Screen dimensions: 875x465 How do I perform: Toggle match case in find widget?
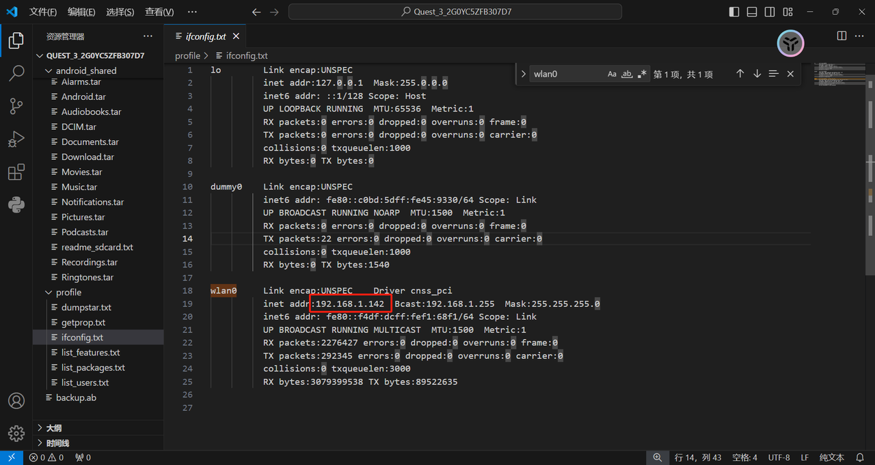[x=612, y=74]
